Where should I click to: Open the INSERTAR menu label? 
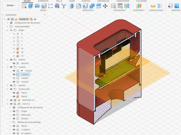(176, 11)
